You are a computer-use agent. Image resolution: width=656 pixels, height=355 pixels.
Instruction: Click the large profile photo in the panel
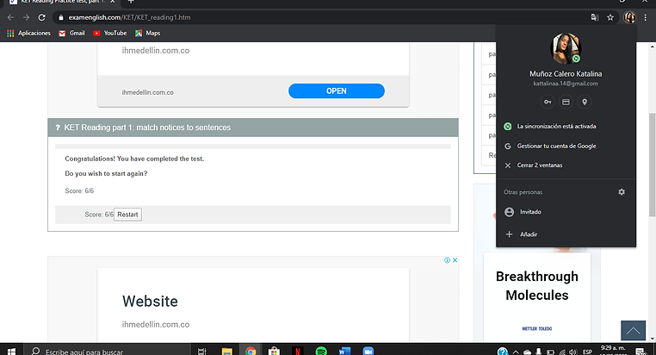click(566, 48)
